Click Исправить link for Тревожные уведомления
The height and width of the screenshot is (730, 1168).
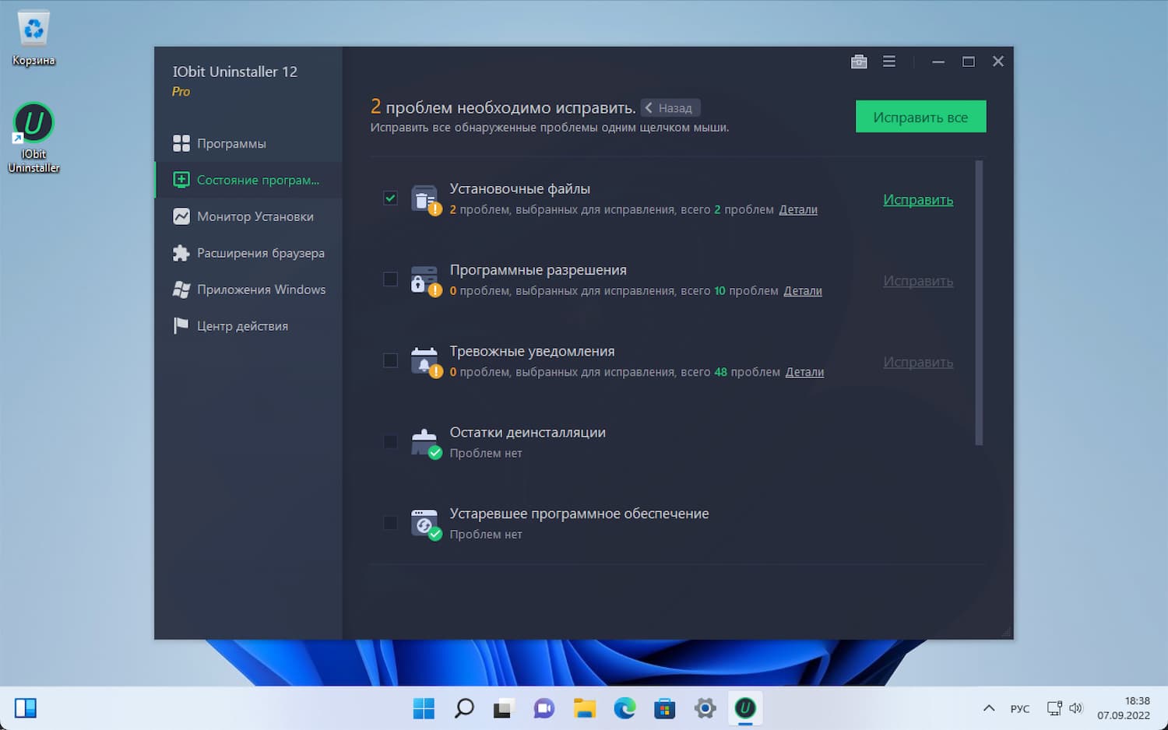click(918, 363)
